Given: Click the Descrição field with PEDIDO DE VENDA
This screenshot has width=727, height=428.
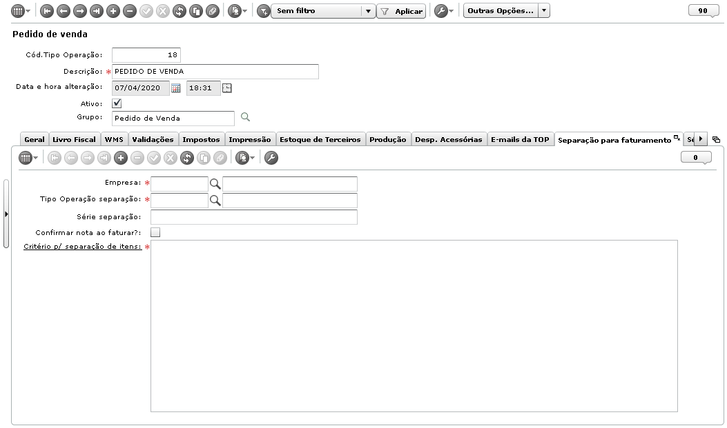Looking at the screenshot, I should (x=215, y=71).
